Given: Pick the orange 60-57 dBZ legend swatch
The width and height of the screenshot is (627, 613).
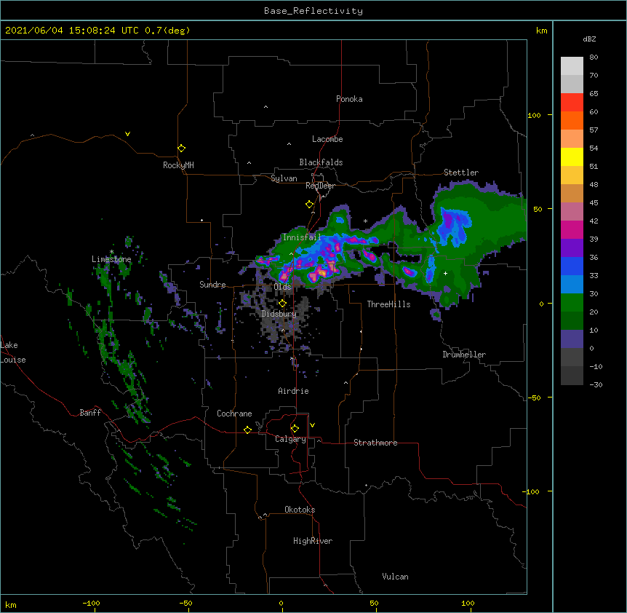Looking at the screenshot, I should pos(572,120).
